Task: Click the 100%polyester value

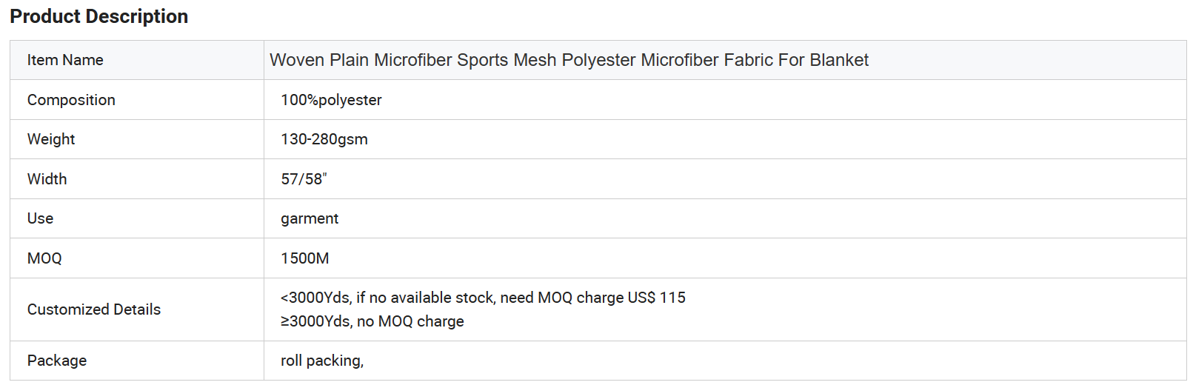Action: coord(331,100)
